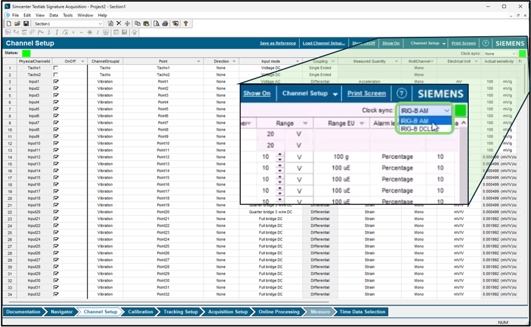Image resolution: width=531 pixels, height=327 pixels.
Task: Toggle the OnOff checkbox for Input16
Action: tap(56, 185)
